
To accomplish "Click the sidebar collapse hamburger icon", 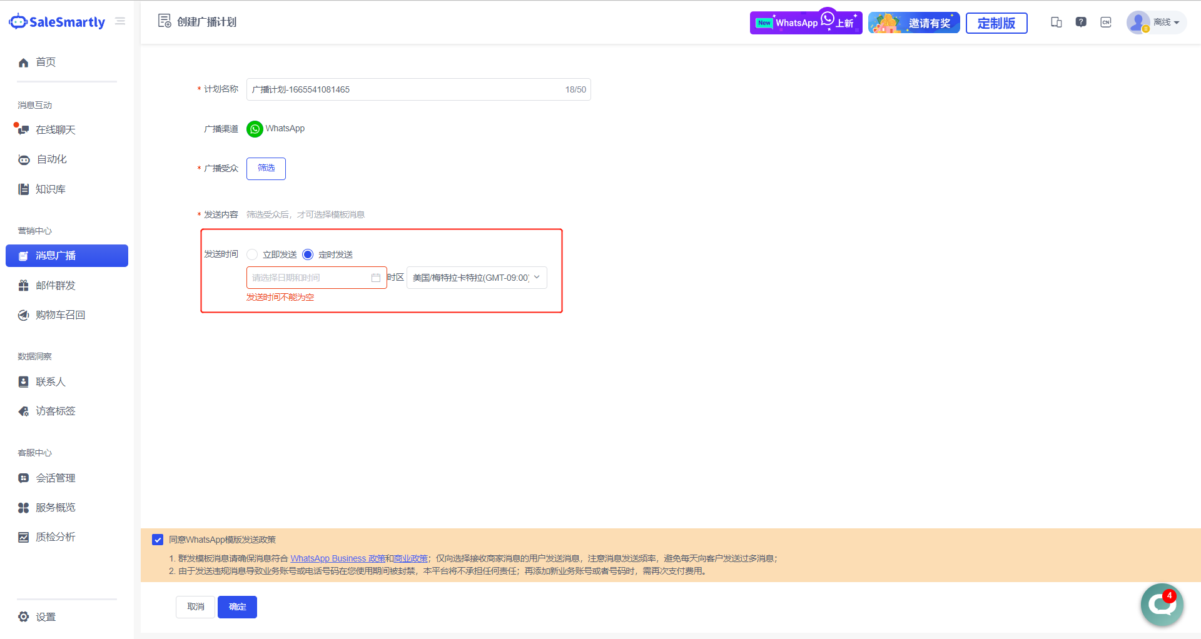I will point(120,22).
